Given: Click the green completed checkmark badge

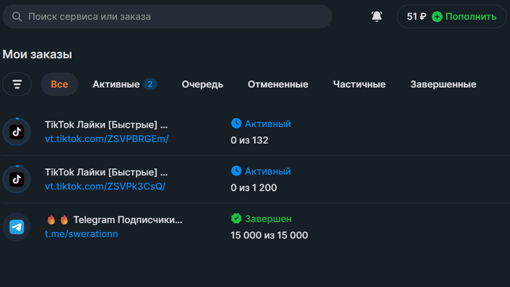Looking at the screenshot, I should coord(236,218).
